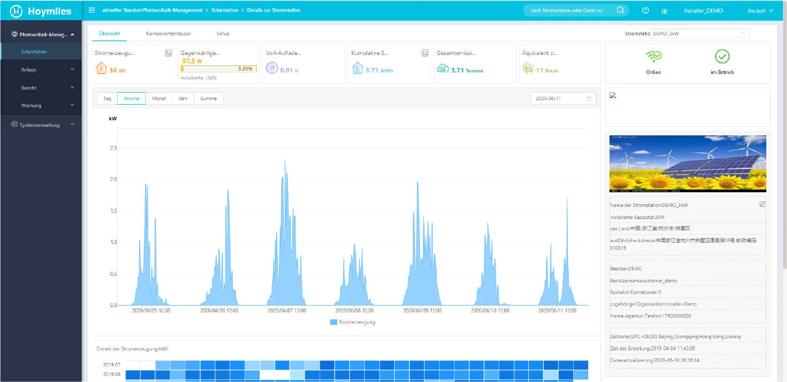
Task: Click the edit icon next to station name
Action: tap(762, 204)
